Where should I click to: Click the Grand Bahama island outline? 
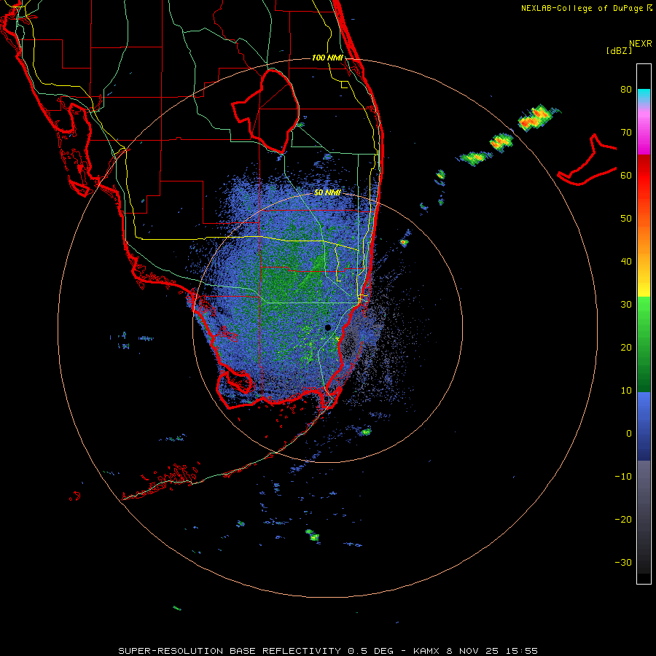[587, 161]
